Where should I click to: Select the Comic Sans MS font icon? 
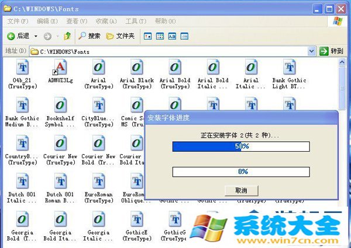coord(136,105)
